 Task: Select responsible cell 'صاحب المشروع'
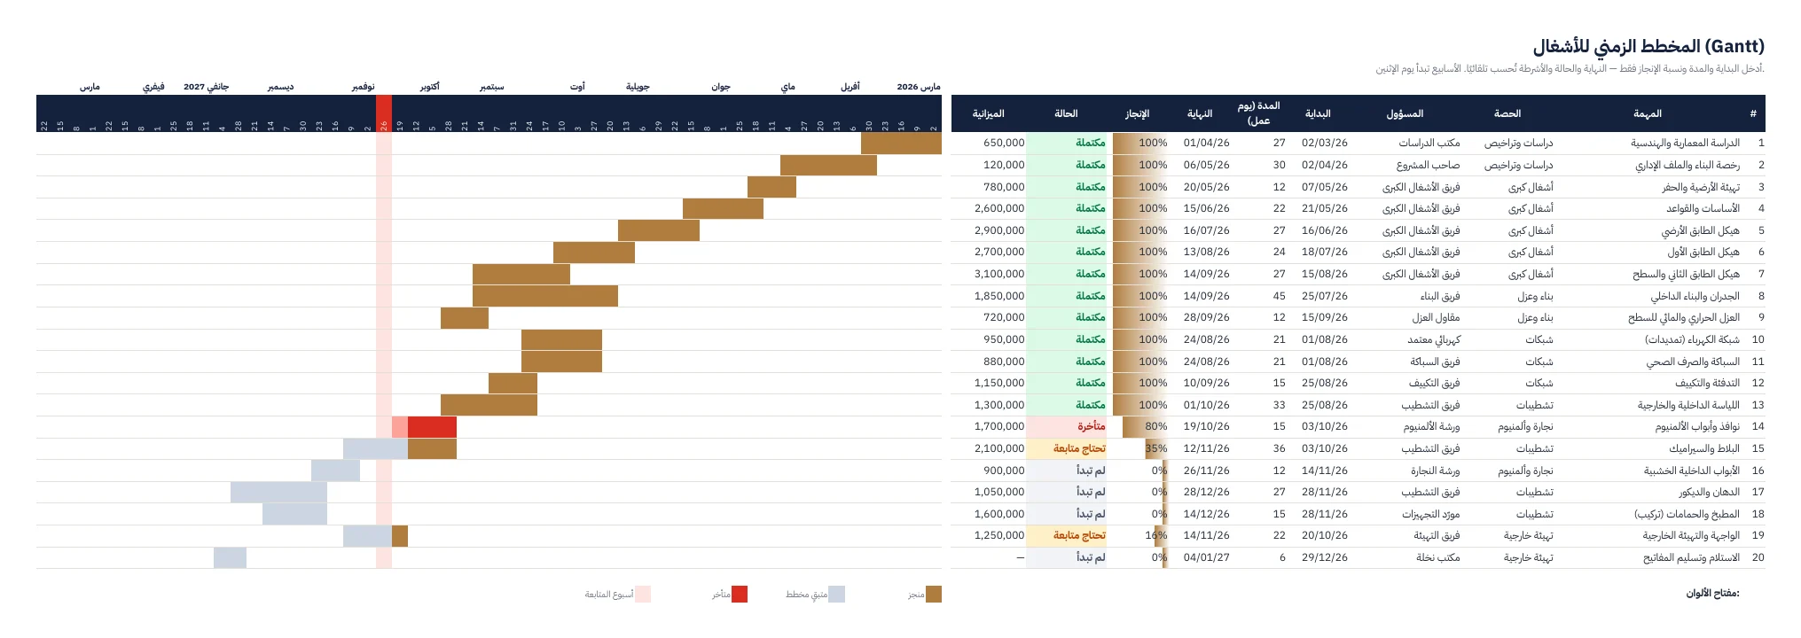[x=1428, y=165]
